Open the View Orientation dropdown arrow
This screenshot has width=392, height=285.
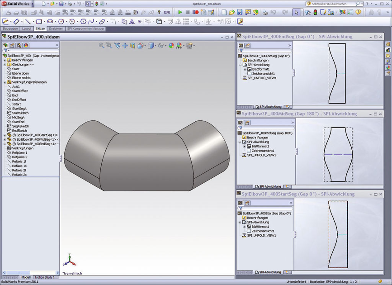click(x=145, y=46)
